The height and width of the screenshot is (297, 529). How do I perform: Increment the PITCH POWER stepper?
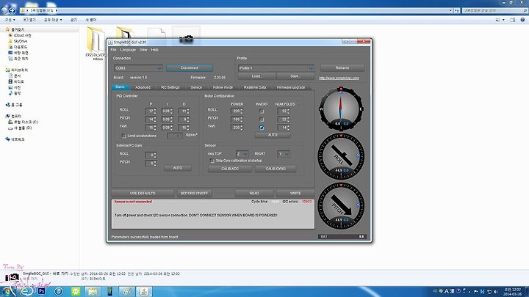241,118
